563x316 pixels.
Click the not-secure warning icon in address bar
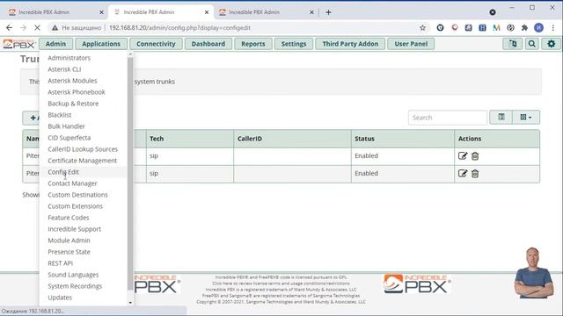point(55,27)
